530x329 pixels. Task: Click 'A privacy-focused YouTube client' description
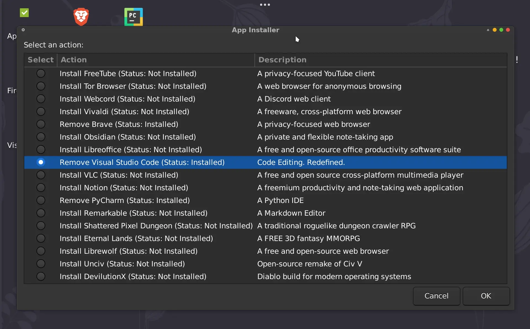click(316, 74)
